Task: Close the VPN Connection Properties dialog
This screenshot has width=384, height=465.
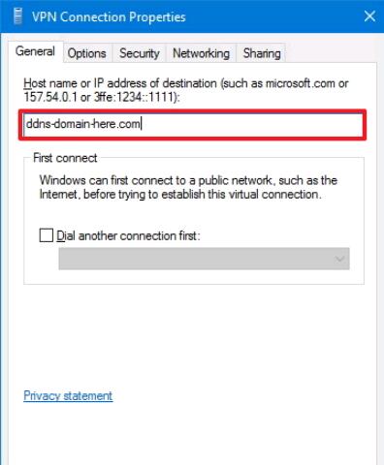Action: 369,16
